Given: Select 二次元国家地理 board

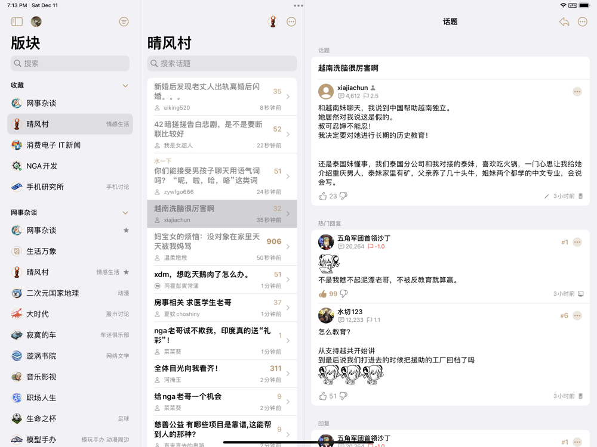Looking at the screenshot, I should coord(70,293).
